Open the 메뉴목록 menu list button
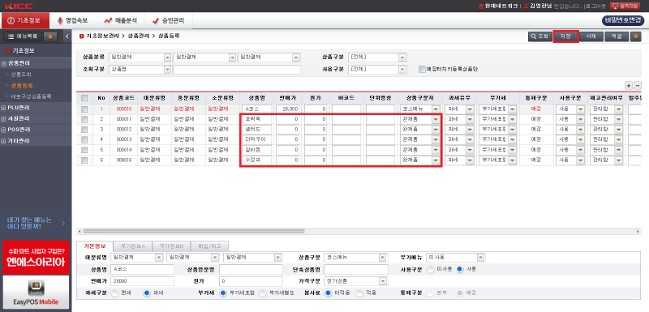Viewport: 649px width, 312px height. click(x=23, y=36)
